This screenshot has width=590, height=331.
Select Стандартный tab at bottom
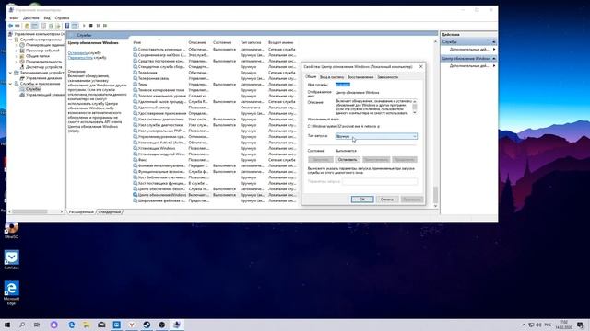click(110, 212)
